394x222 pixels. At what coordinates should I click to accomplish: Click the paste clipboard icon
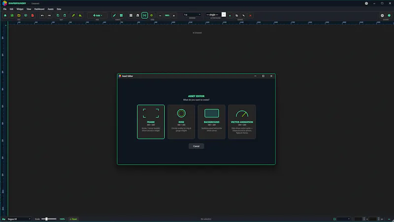(x=65, y=15)
